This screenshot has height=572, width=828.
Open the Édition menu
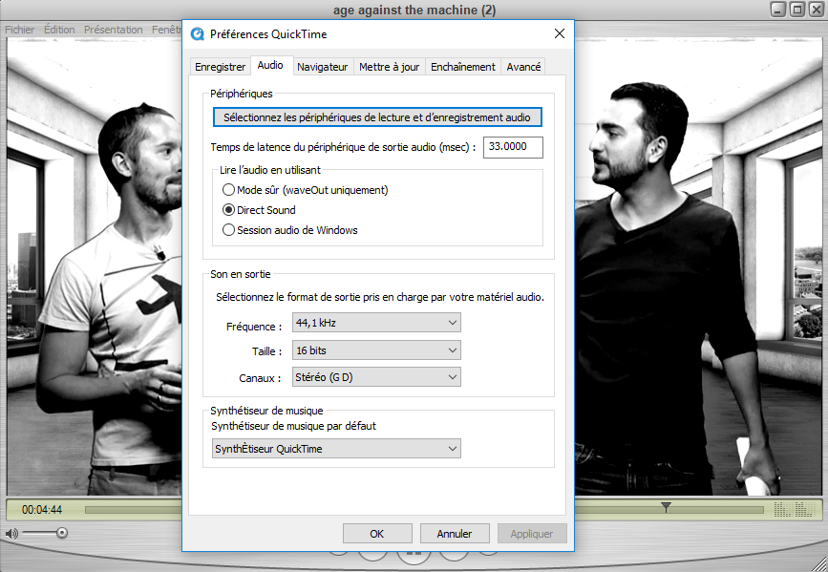point(59,30)
